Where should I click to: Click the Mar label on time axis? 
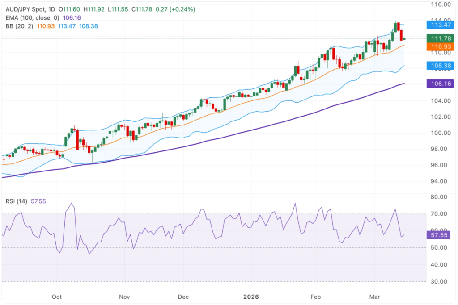coord(374,297)
